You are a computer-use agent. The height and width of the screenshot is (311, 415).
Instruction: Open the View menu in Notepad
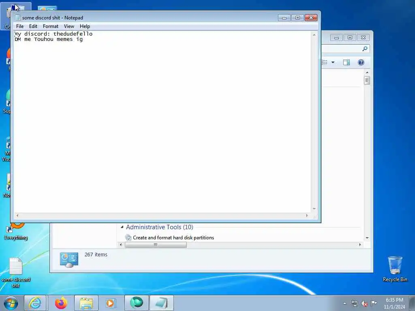click(69, 26)
